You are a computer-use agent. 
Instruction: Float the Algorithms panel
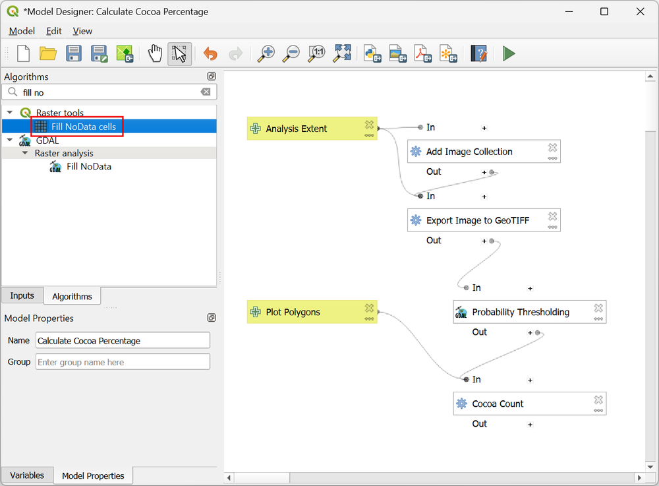[x=212, y=76]
